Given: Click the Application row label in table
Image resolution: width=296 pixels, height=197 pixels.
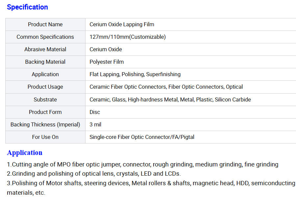Looking at the screenshot, I should tap(45, 74).
